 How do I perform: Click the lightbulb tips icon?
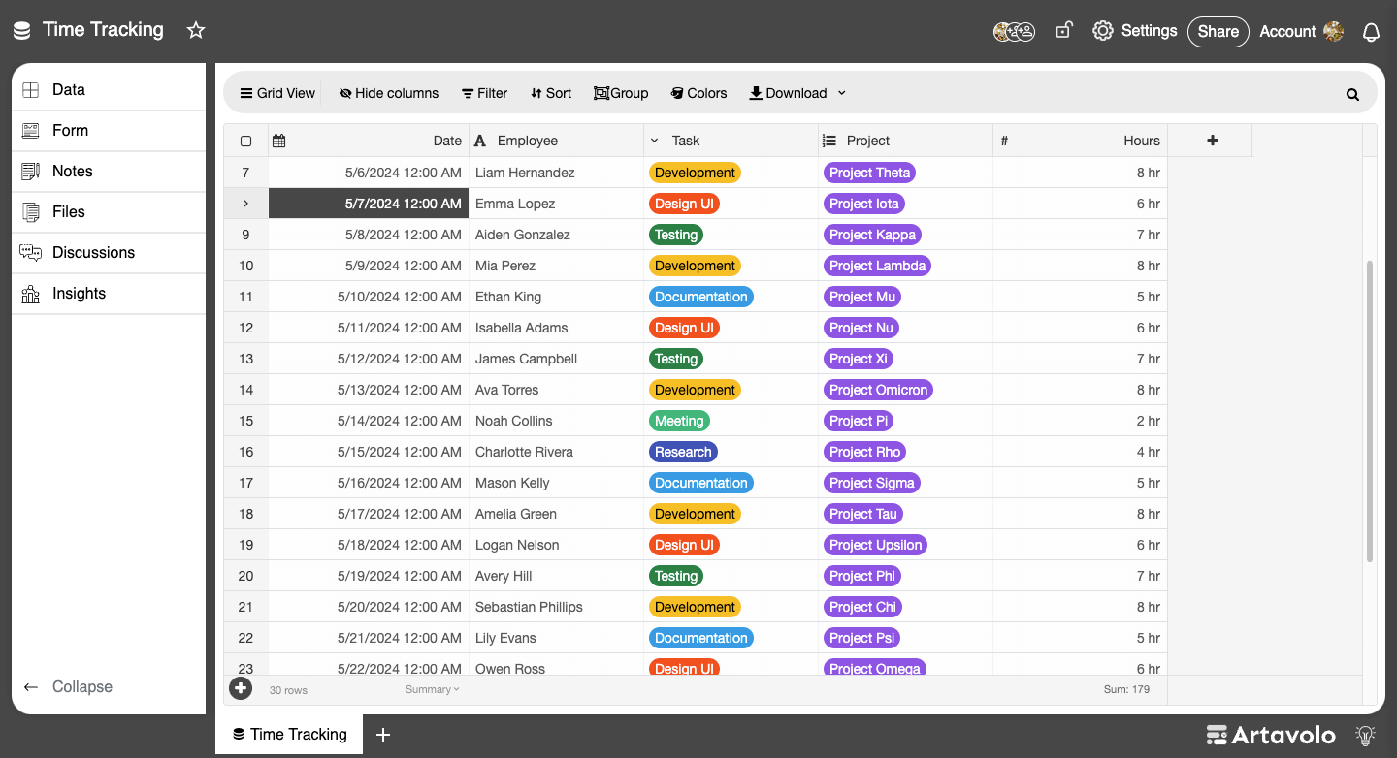[1366, 735]
